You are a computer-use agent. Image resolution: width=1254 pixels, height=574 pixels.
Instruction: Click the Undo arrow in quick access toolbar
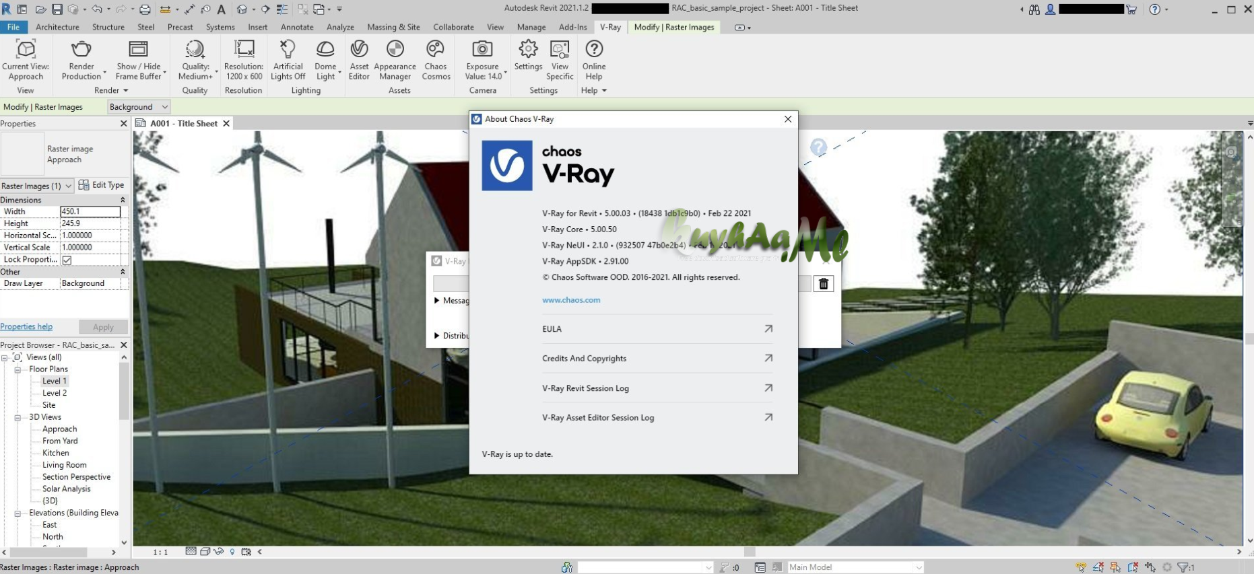tap(97, 9)
